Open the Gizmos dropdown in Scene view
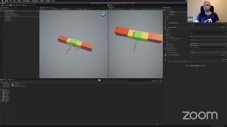Viewport: 227px width, 127px height. pos(86,9)
